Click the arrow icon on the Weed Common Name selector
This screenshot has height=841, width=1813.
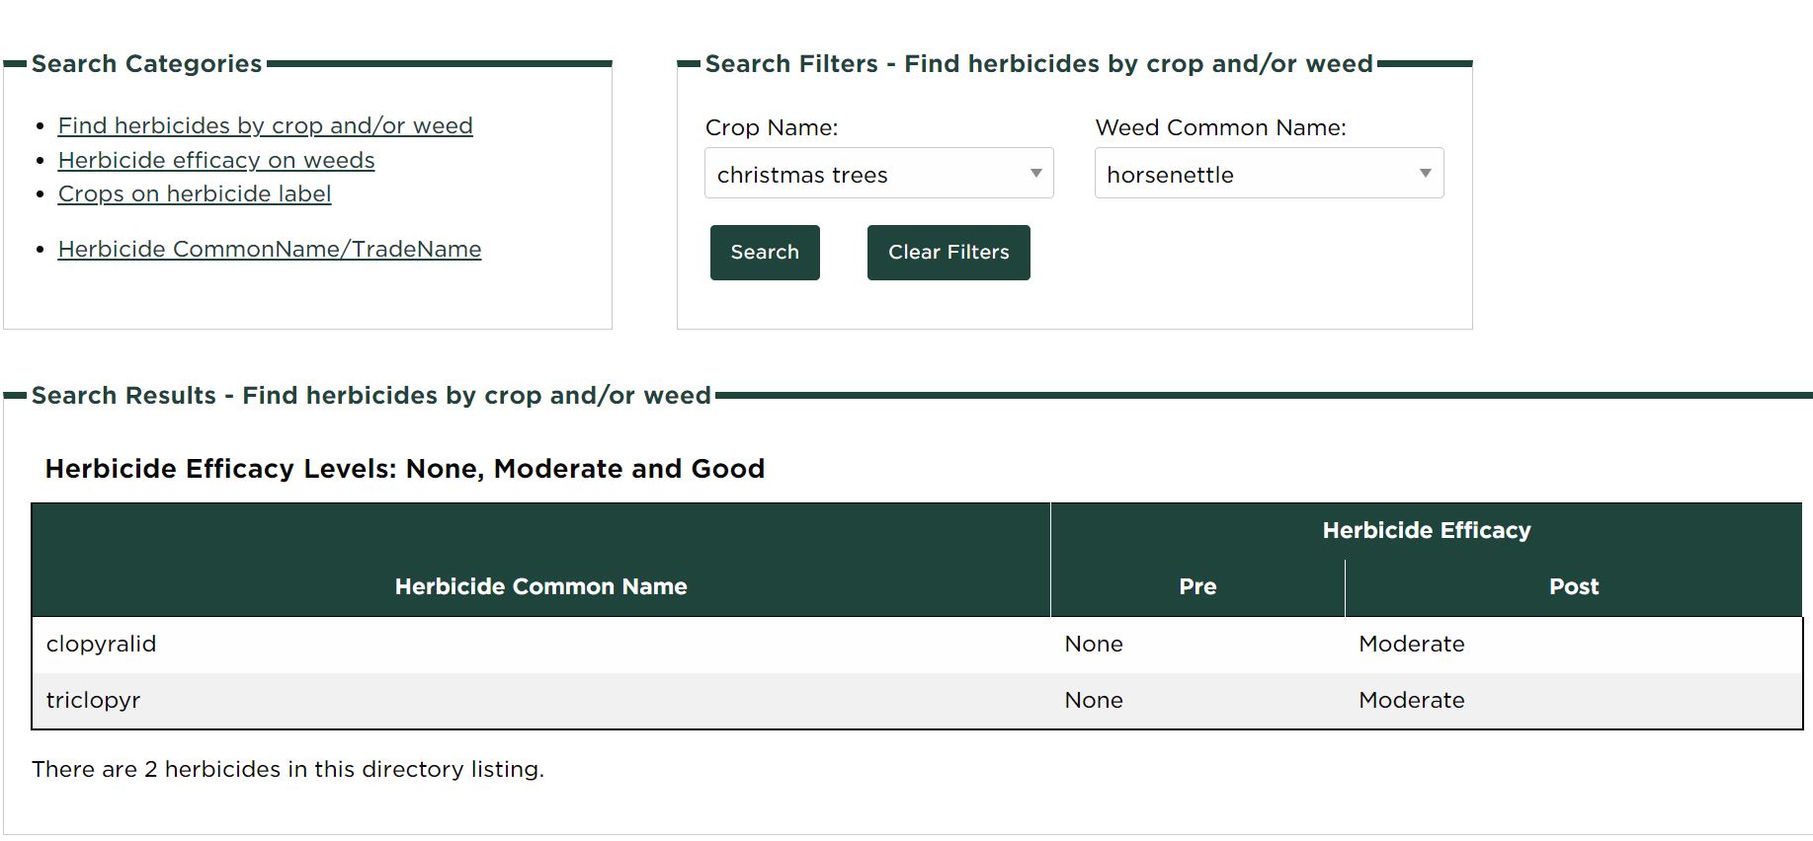point(1425,174)
